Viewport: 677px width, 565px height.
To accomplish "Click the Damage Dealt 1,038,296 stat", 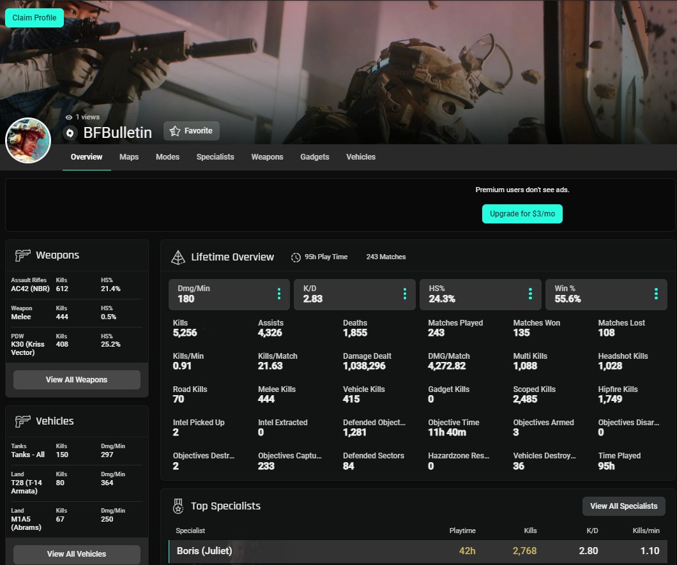I will tap(367, 361).
